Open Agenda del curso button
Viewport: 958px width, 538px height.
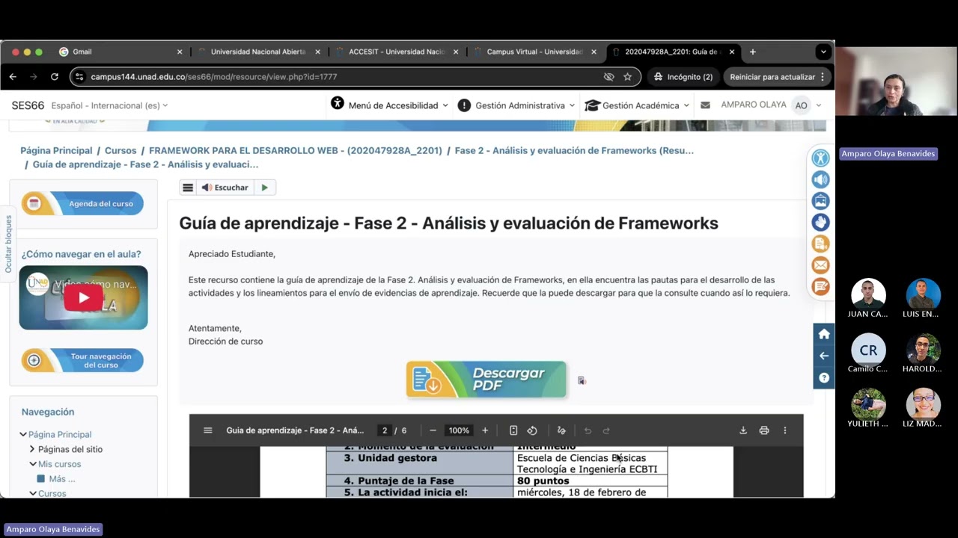[82, 203]
